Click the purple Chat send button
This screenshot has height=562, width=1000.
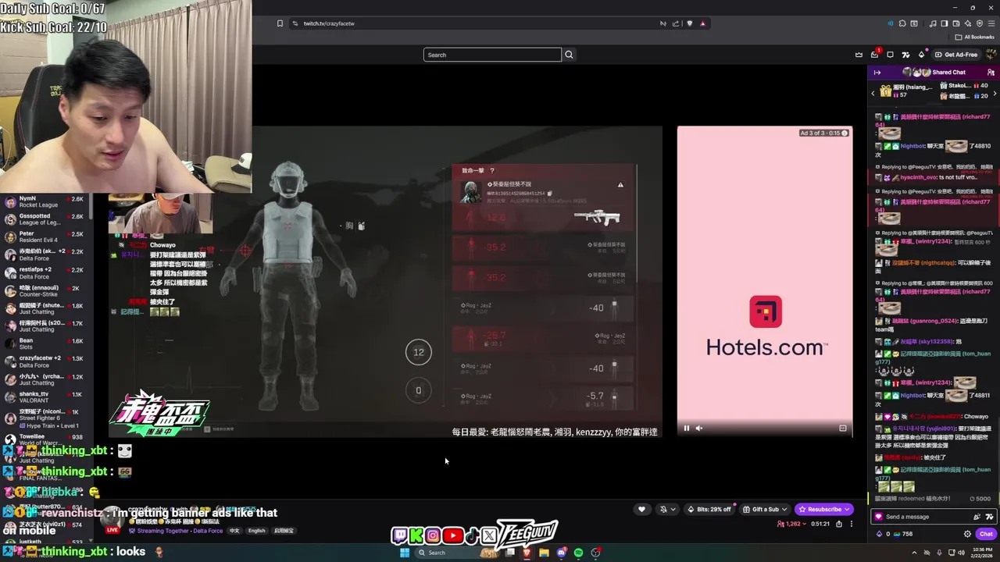(986, 534)
